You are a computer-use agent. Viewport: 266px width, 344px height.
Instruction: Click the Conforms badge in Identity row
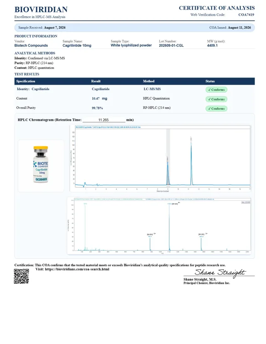click(x=217, y=90)
